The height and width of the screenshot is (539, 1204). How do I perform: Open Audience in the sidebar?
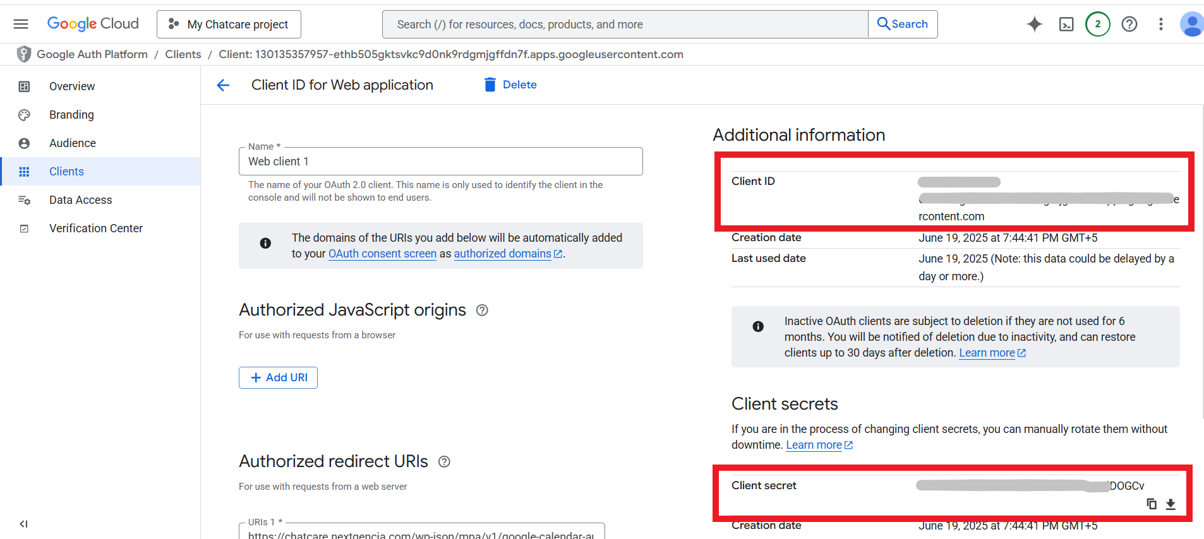point(100,143)
